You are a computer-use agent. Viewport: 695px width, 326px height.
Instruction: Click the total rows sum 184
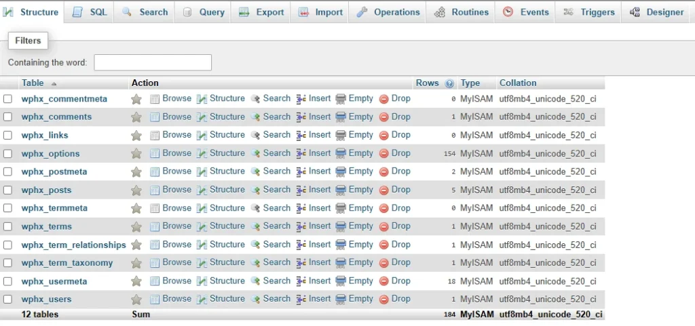[449, 315]
